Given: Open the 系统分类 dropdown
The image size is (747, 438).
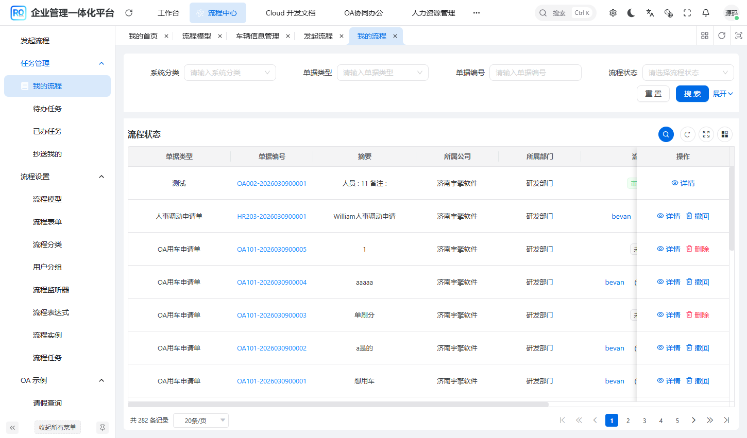Looking at the screenshot, I should click(x=230, y=73).
